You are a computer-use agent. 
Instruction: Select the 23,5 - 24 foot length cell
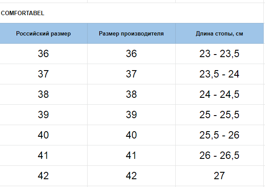click(x=219, y=74)
